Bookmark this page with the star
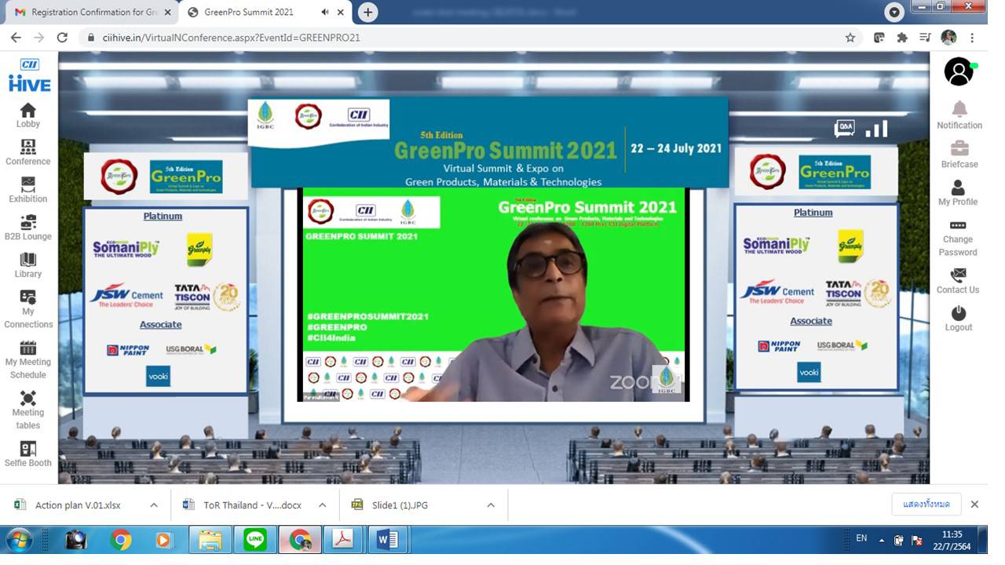1005x565 pixels. (850, 37)
